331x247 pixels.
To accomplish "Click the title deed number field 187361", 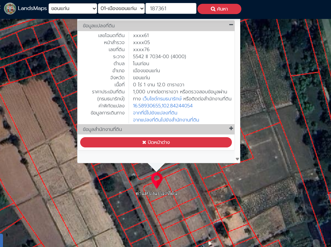I will 171,8.
